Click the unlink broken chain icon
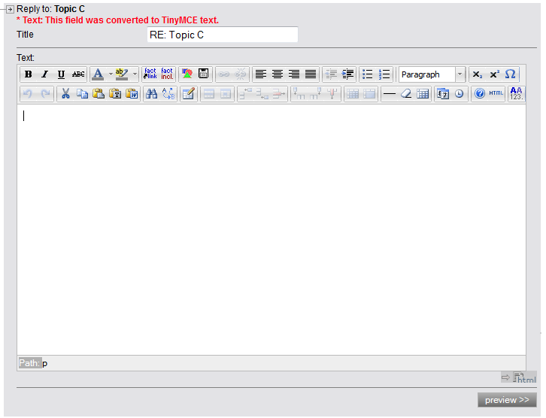 click(x=240, y=74)
